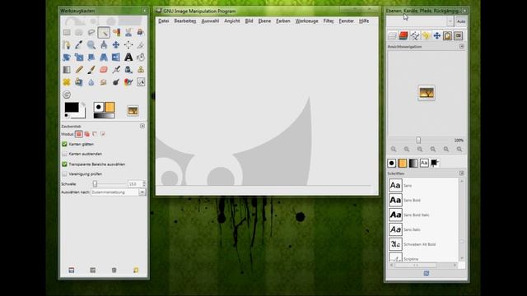Select the Foreground Select tool
Image resolution: width=527 pixels, height=296 pixels.
(x=141, y=33)
